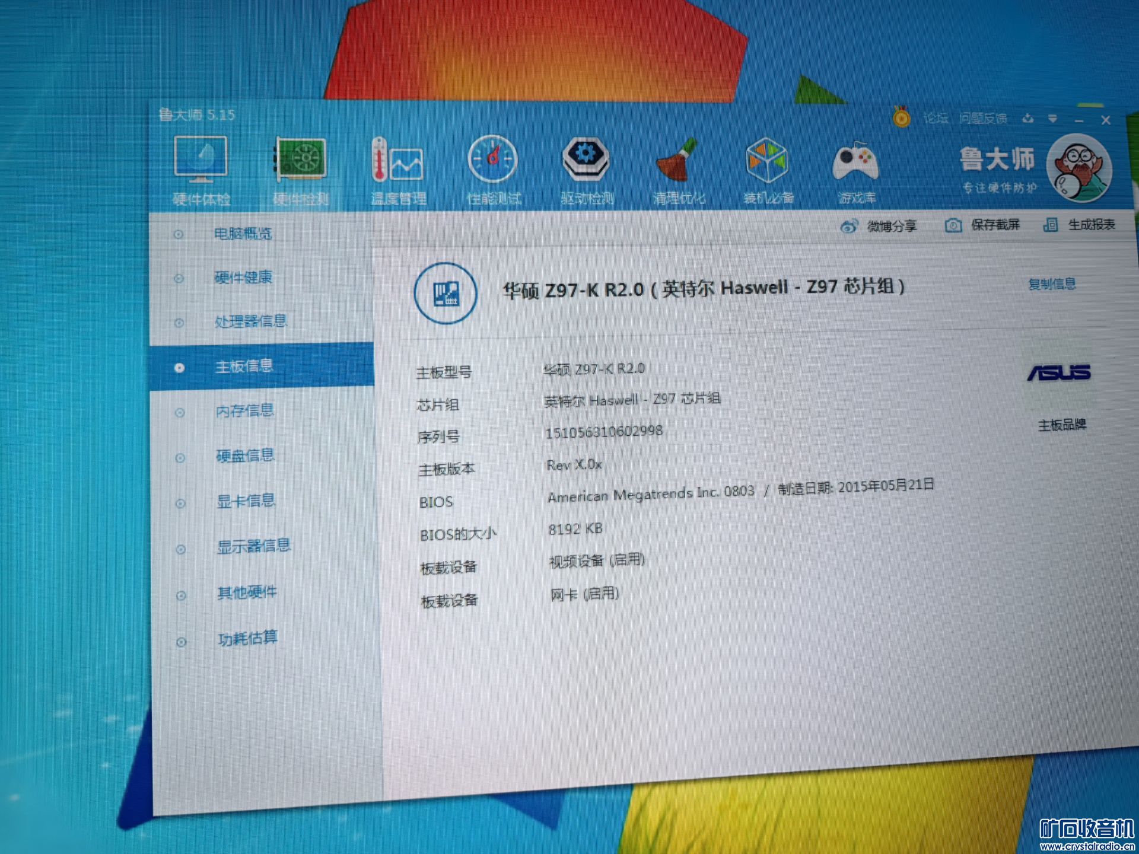
Task: Click camera icon beside 保存截屏
Action: click(x=953, y=225)
